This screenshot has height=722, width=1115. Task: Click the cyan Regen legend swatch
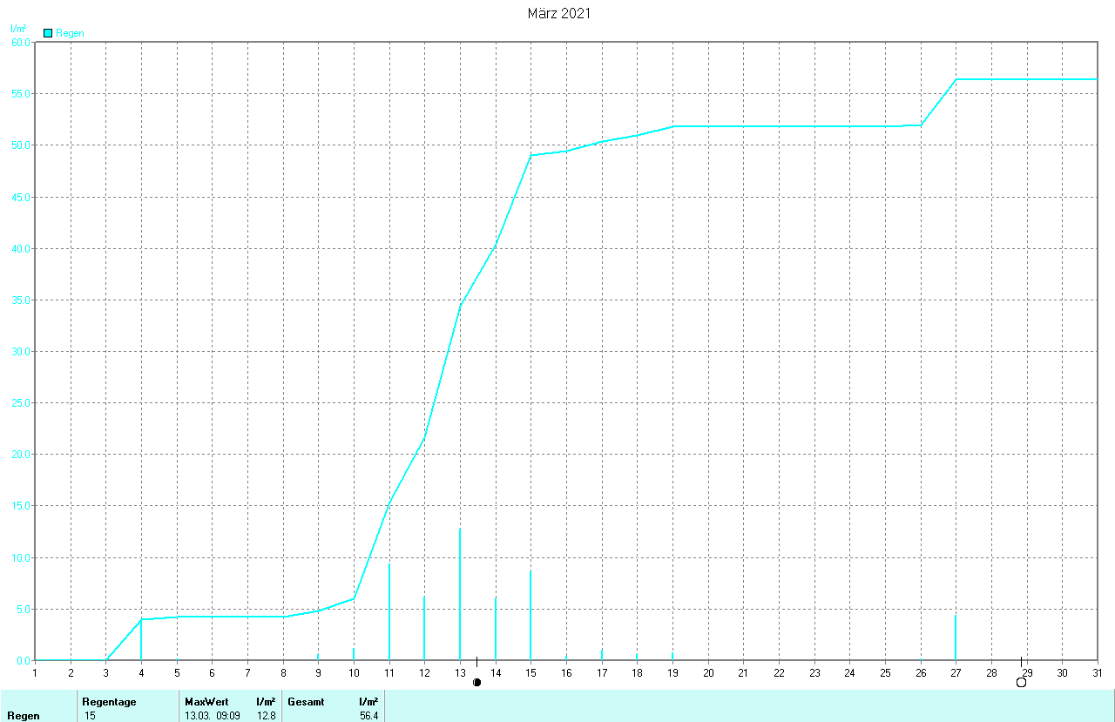point(48,33)
